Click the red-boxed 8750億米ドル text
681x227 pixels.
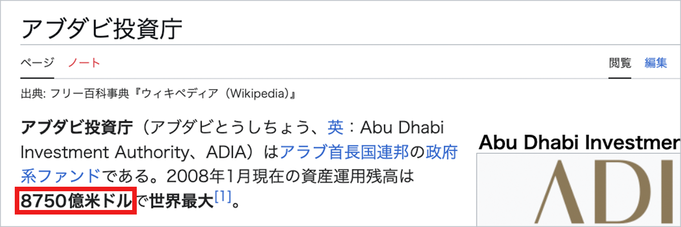click(75, 201)
